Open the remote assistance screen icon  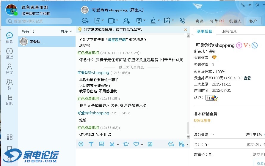tap(139, 21)
